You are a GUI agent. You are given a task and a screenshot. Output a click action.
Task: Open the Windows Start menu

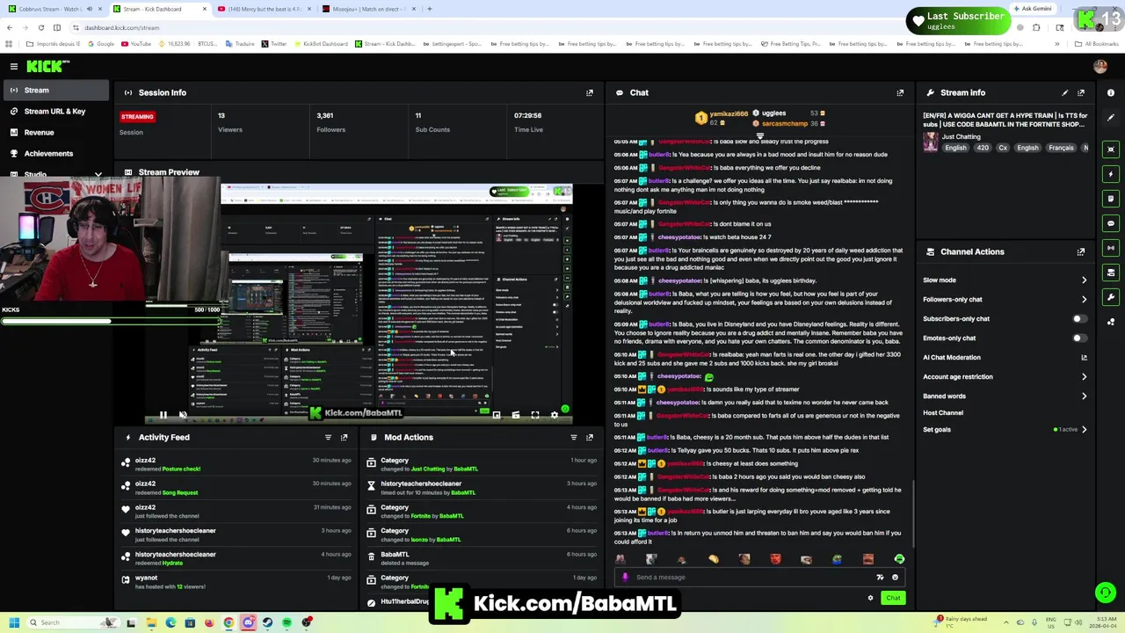point(14,622)
